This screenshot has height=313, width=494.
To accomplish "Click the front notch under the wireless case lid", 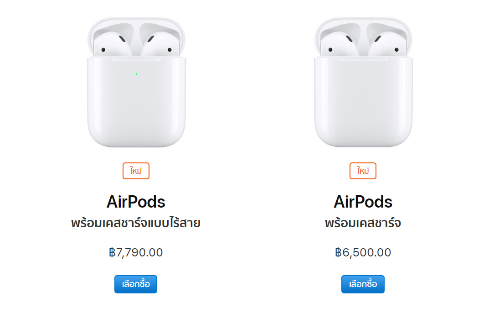I will 136,59.
